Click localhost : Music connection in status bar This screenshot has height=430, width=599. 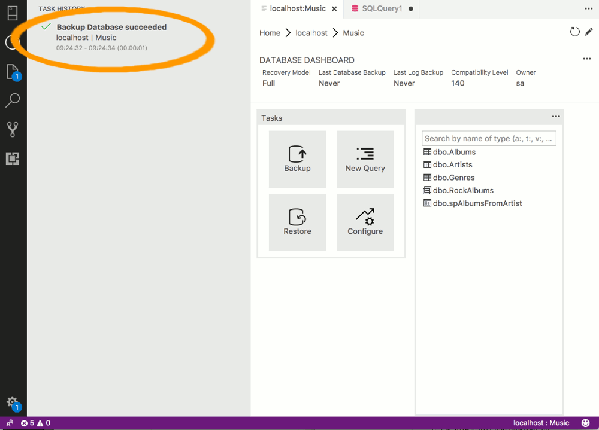pyautogui.click(x=541, y=423)
